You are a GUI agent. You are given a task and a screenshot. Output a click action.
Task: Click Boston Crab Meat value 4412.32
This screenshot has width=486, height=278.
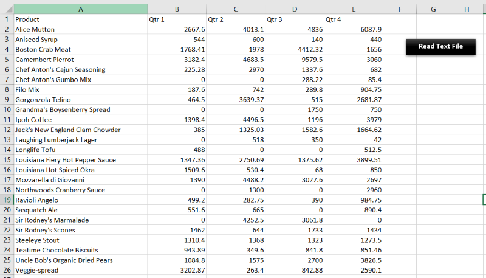(x=295, y=49)
